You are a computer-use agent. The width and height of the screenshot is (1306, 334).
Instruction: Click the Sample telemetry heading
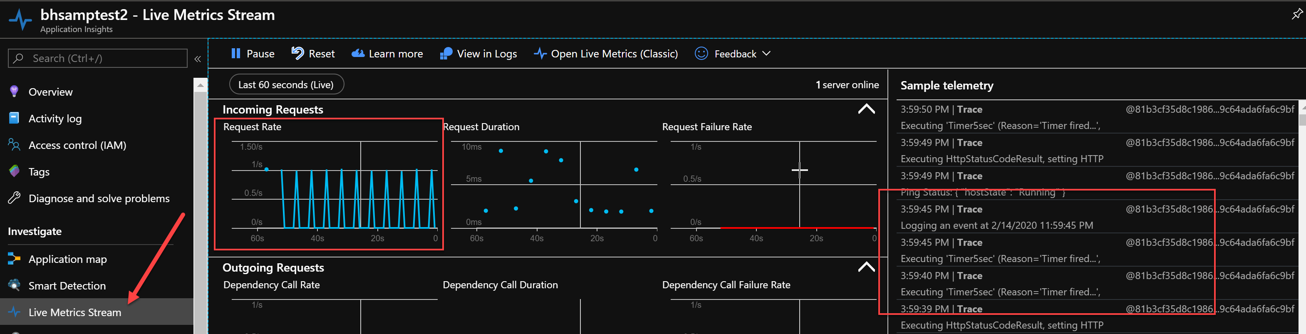tap(947, 85)
